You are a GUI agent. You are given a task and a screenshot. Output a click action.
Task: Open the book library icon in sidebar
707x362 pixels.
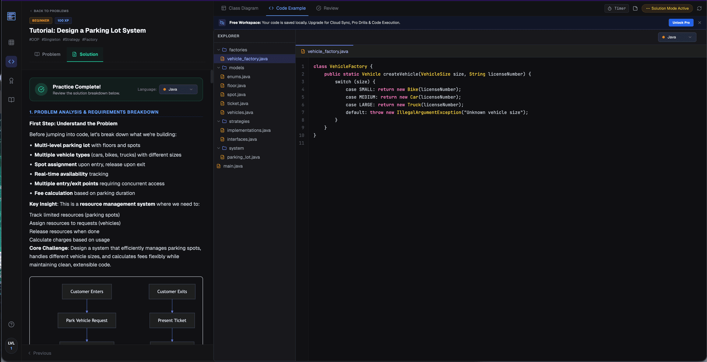coord(11,100)
